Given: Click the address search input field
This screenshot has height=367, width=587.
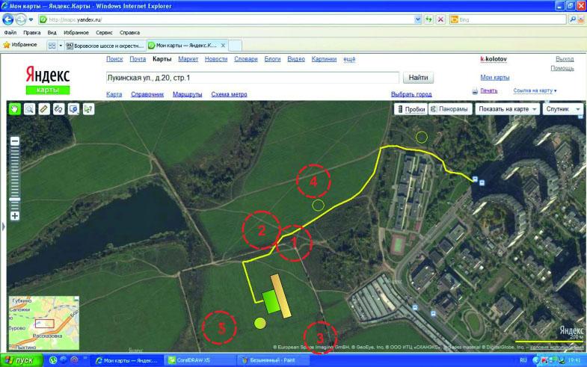Looking at the screenshot, I should [251, 77].
